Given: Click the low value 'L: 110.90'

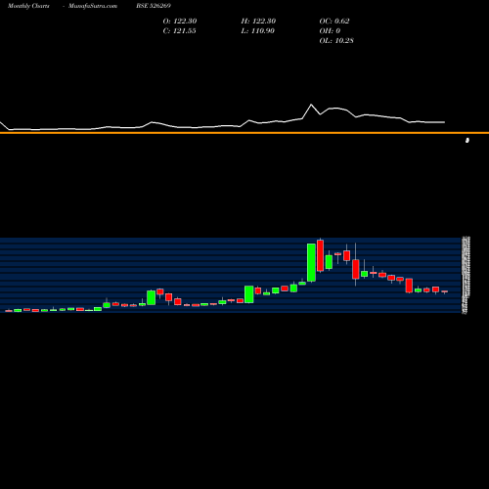Looking at the screenshot, I should (257, 31).
